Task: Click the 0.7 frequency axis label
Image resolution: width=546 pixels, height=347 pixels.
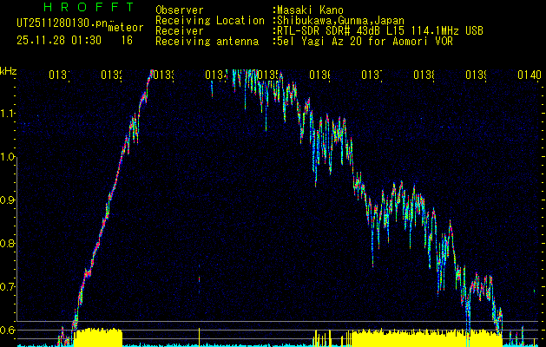Action: tap(7, 286)
